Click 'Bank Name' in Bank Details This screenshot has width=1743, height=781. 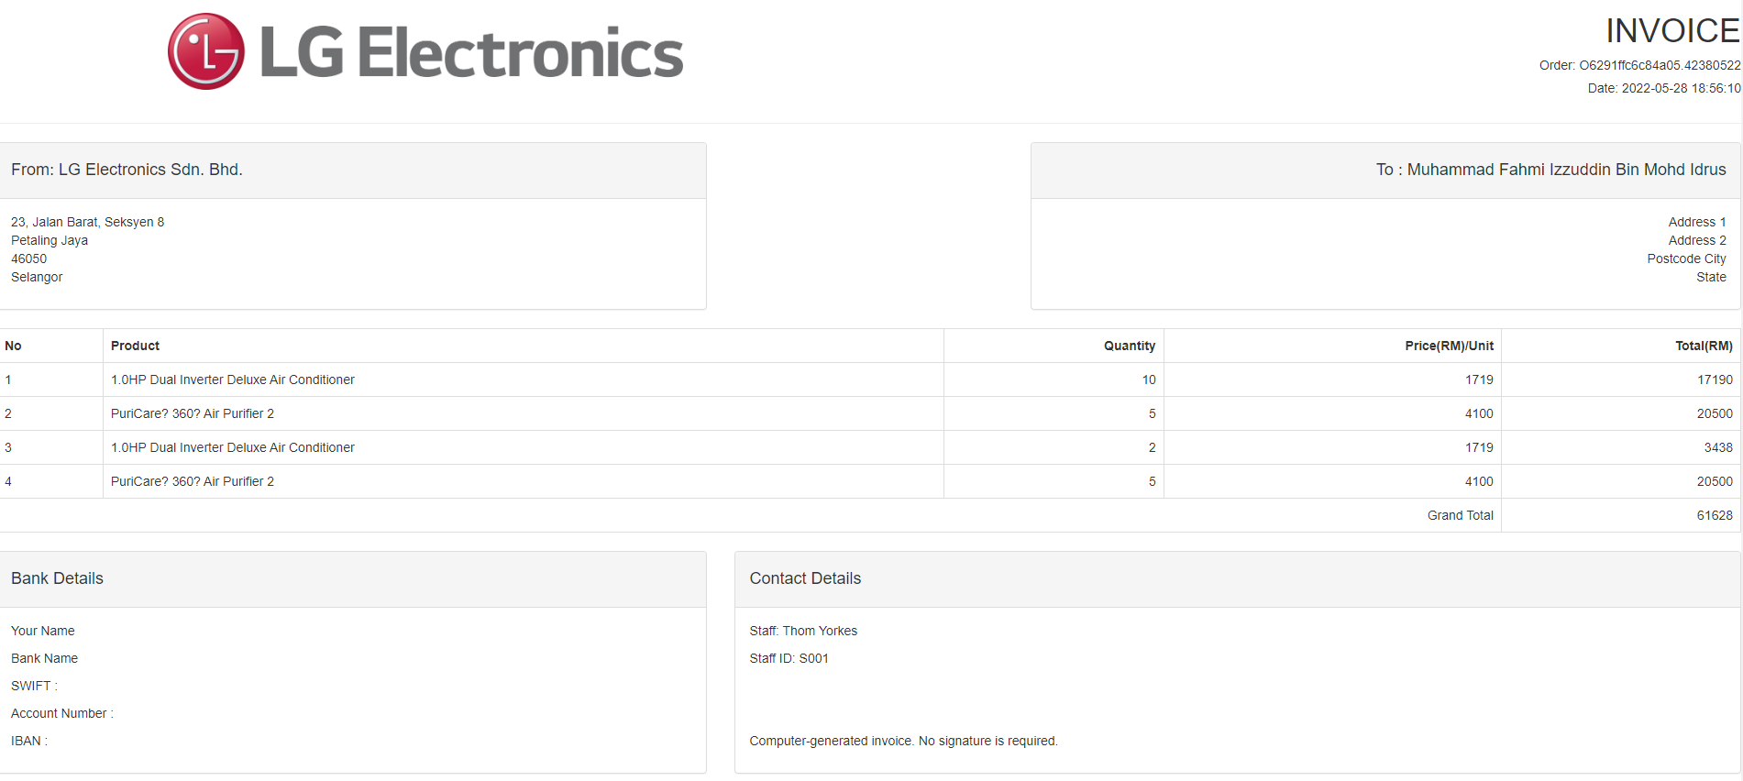point(44,658)
